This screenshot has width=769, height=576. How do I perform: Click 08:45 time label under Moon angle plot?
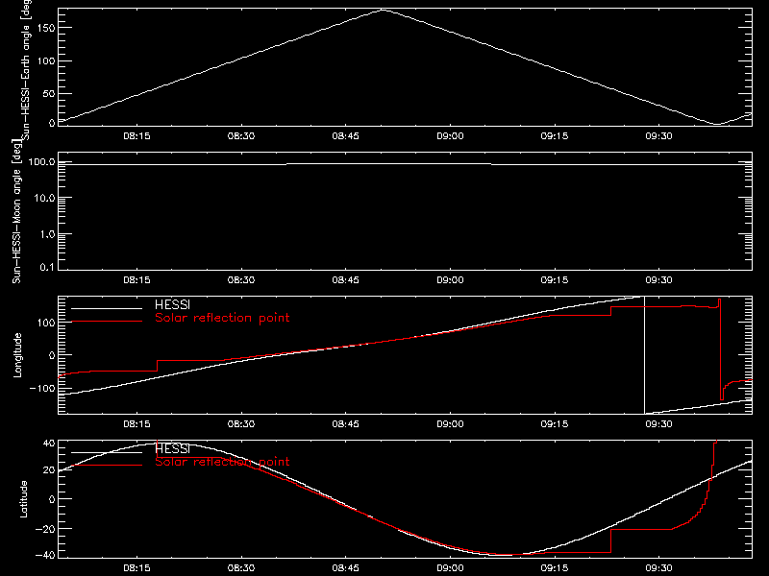(346, 279)
